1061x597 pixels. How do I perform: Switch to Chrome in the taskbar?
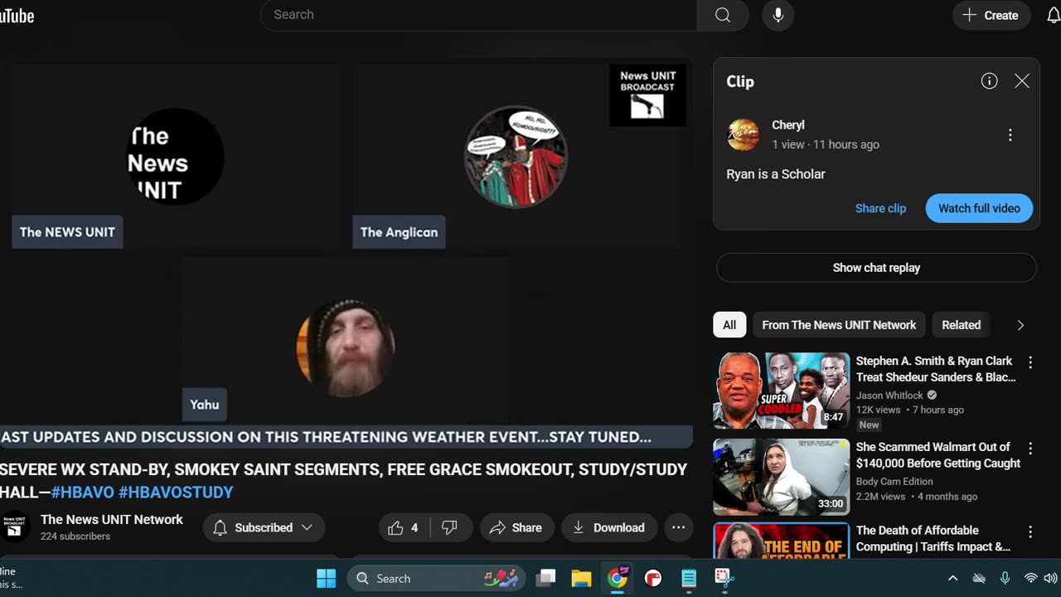[x=618, y=578]
